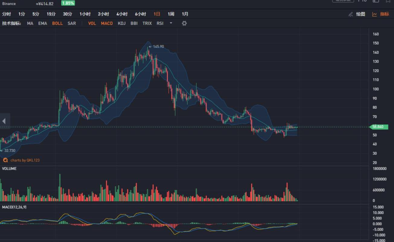Click the pop-out window icon at top right
The image size is (394, 242).
(376, 1)
